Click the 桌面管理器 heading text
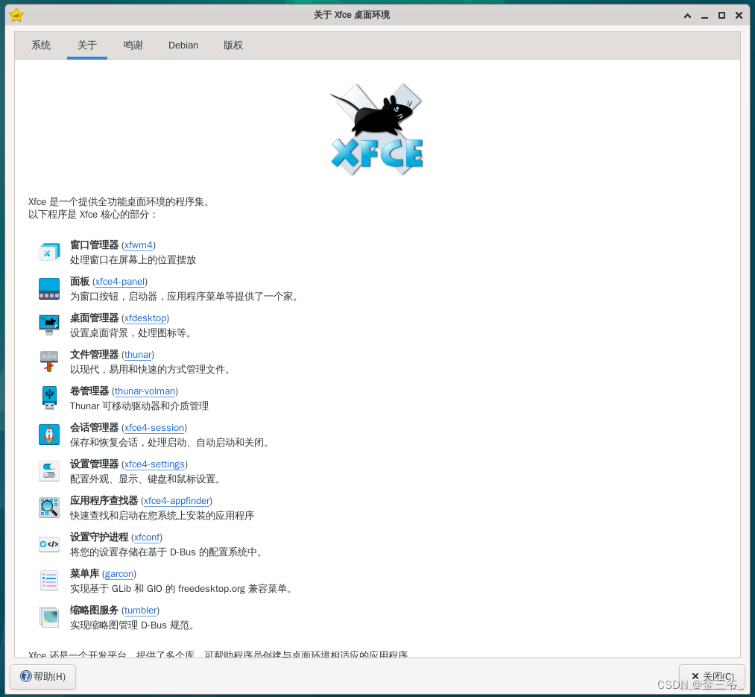The width and height of the screenshot is (755, 697). click(95, 318)
